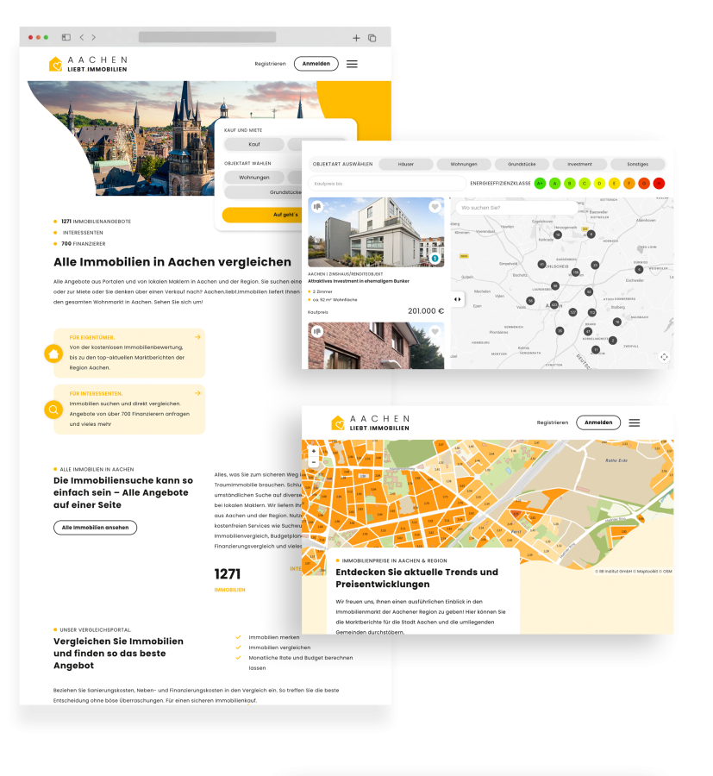Click Anmelden button in left browser page
Screen dimensions: 713x776
[x=316, y=64]
